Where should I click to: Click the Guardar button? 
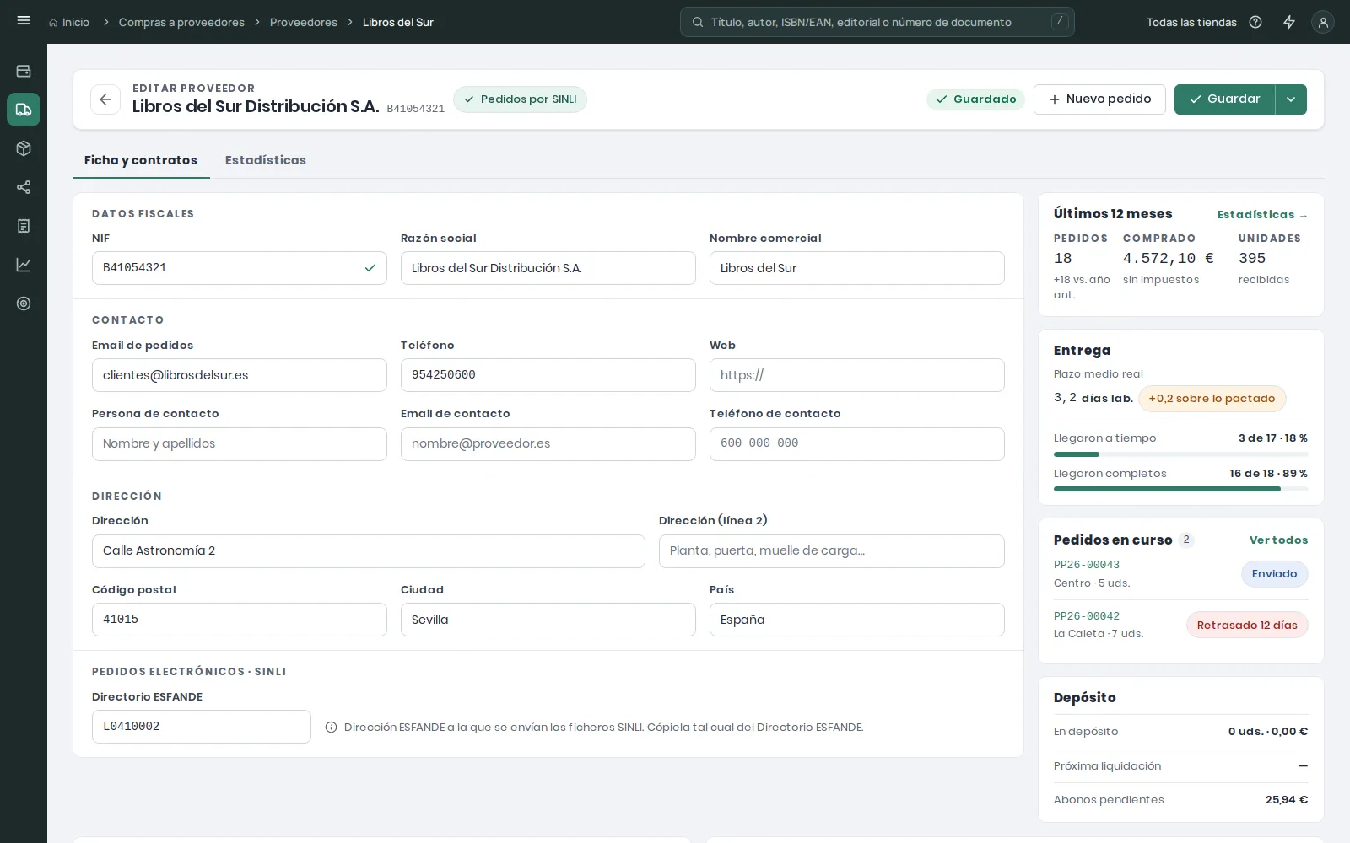tap(1224, 99)
